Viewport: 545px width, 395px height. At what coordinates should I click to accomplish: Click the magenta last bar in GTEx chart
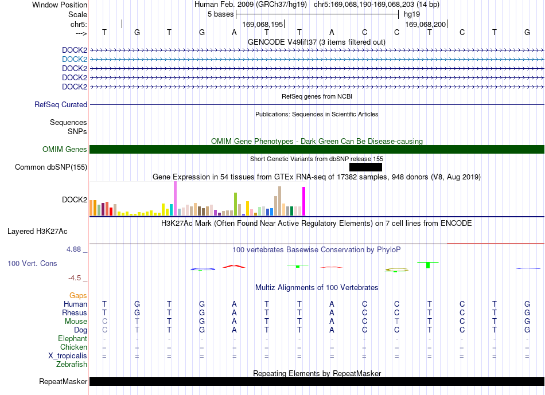click(x=304, y=201)
